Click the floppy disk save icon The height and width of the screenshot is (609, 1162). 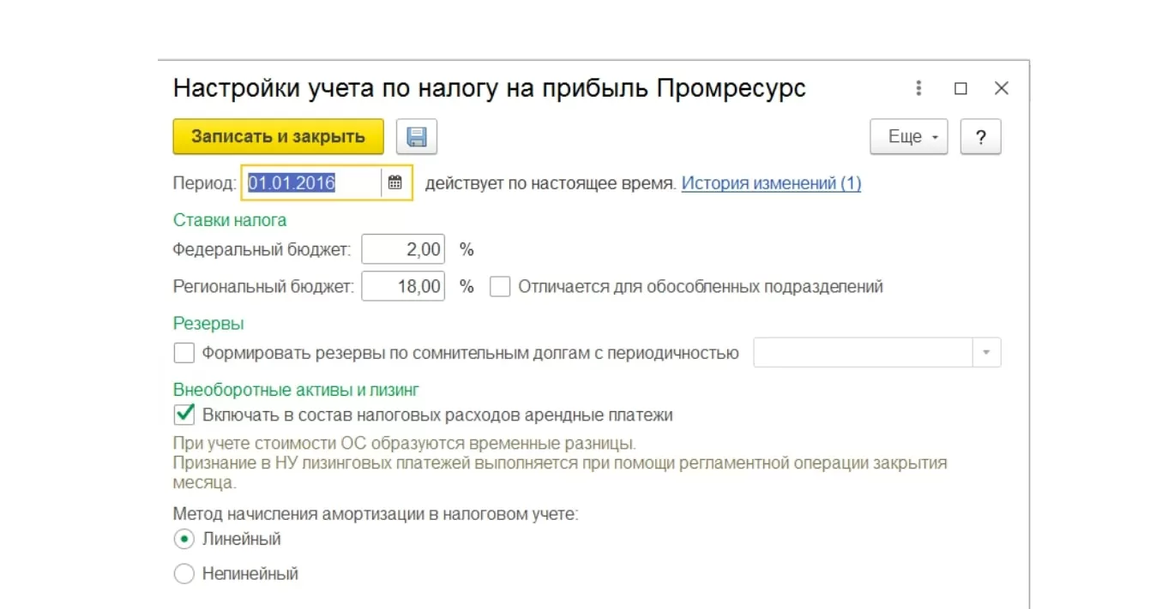pyautogui.click(x=417, y=137)
